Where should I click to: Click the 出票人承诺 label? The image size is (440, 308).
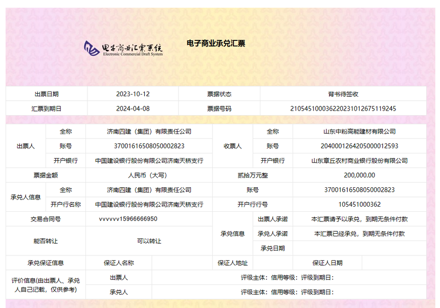[273, 219]
